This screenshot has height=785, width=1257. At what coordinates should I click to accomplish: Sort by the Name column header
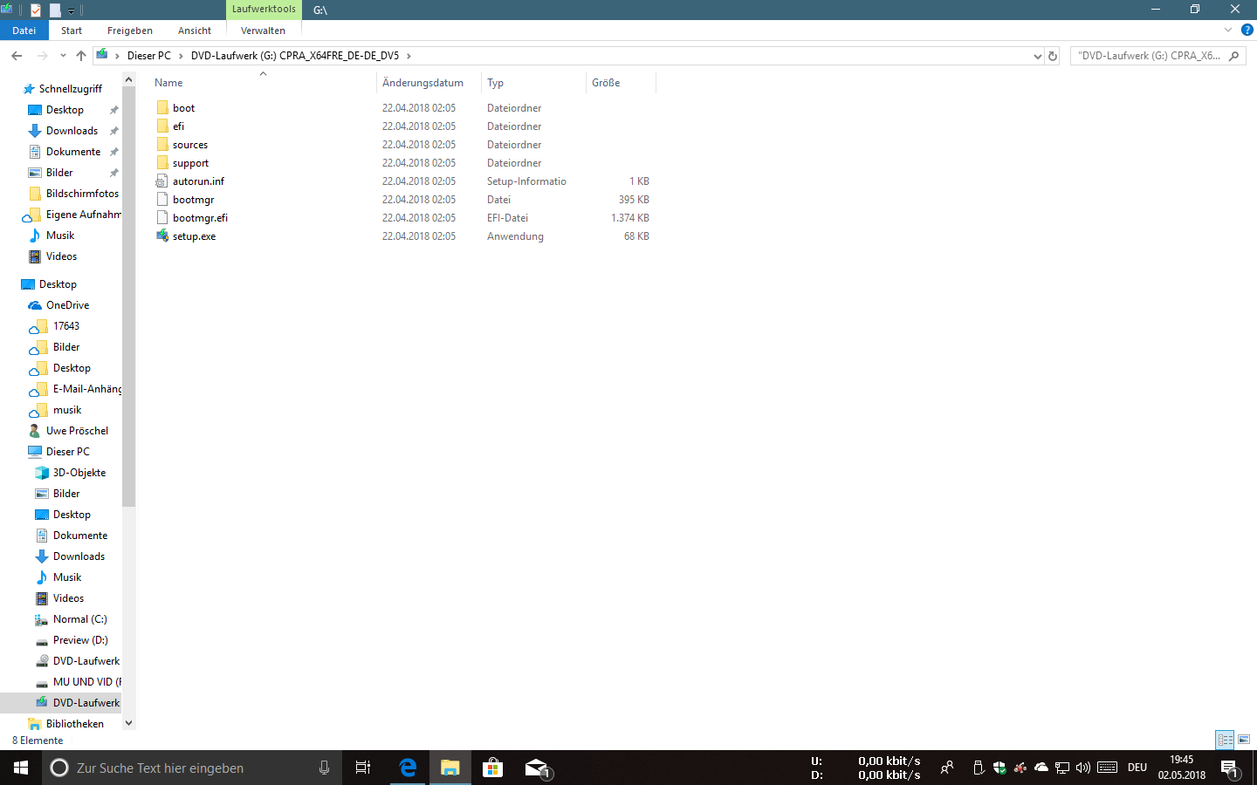tap(263, 83)
